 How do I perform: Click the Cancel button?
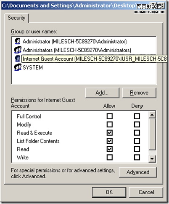coord(146,192)
